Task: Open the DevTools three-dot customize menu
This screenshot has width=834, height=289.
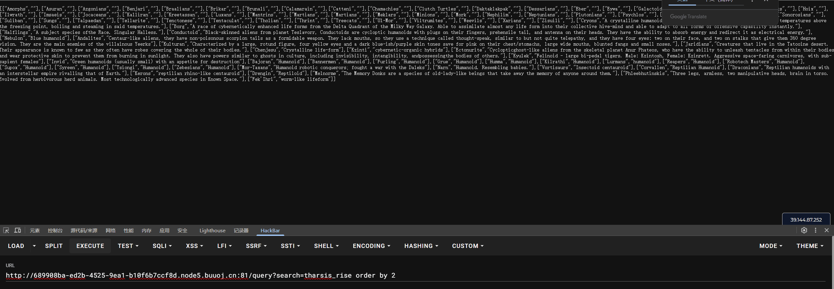Action: tap(815, 230)
